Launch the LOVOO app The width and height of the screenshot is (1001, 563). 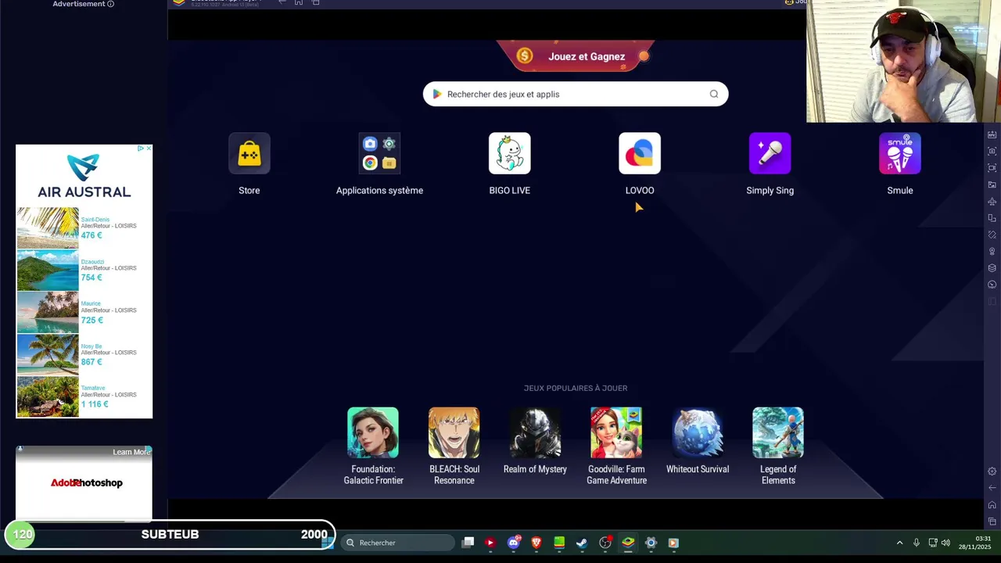(640, 153)
